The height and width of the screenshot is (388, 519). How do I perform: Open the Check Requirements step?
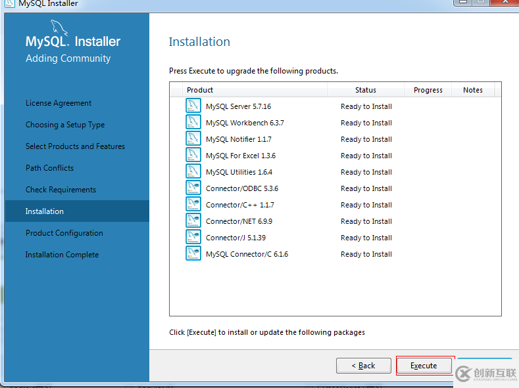tap(61, 190)
